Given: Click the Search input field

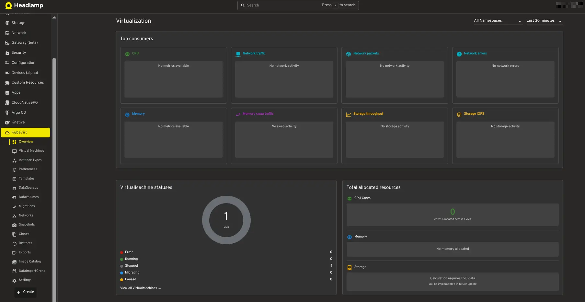Looking at the screenshot, I should [298, 5].
